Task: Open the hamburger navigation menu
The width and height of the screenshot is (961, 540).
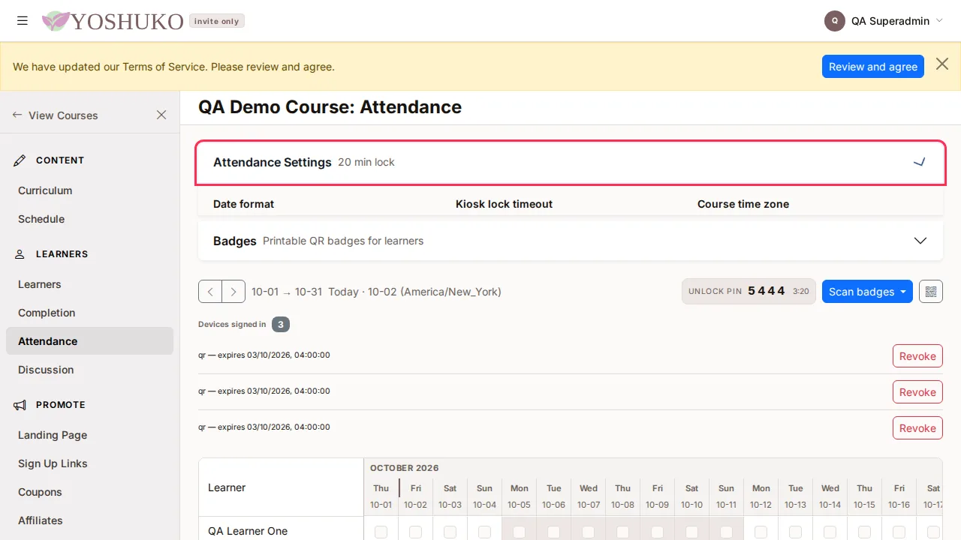Action: tap(23, 21)
